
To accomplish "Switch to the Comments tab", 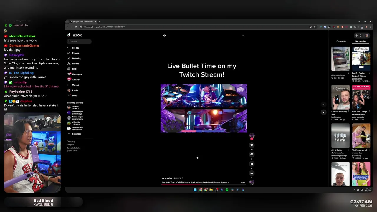I will pos(341,41).
